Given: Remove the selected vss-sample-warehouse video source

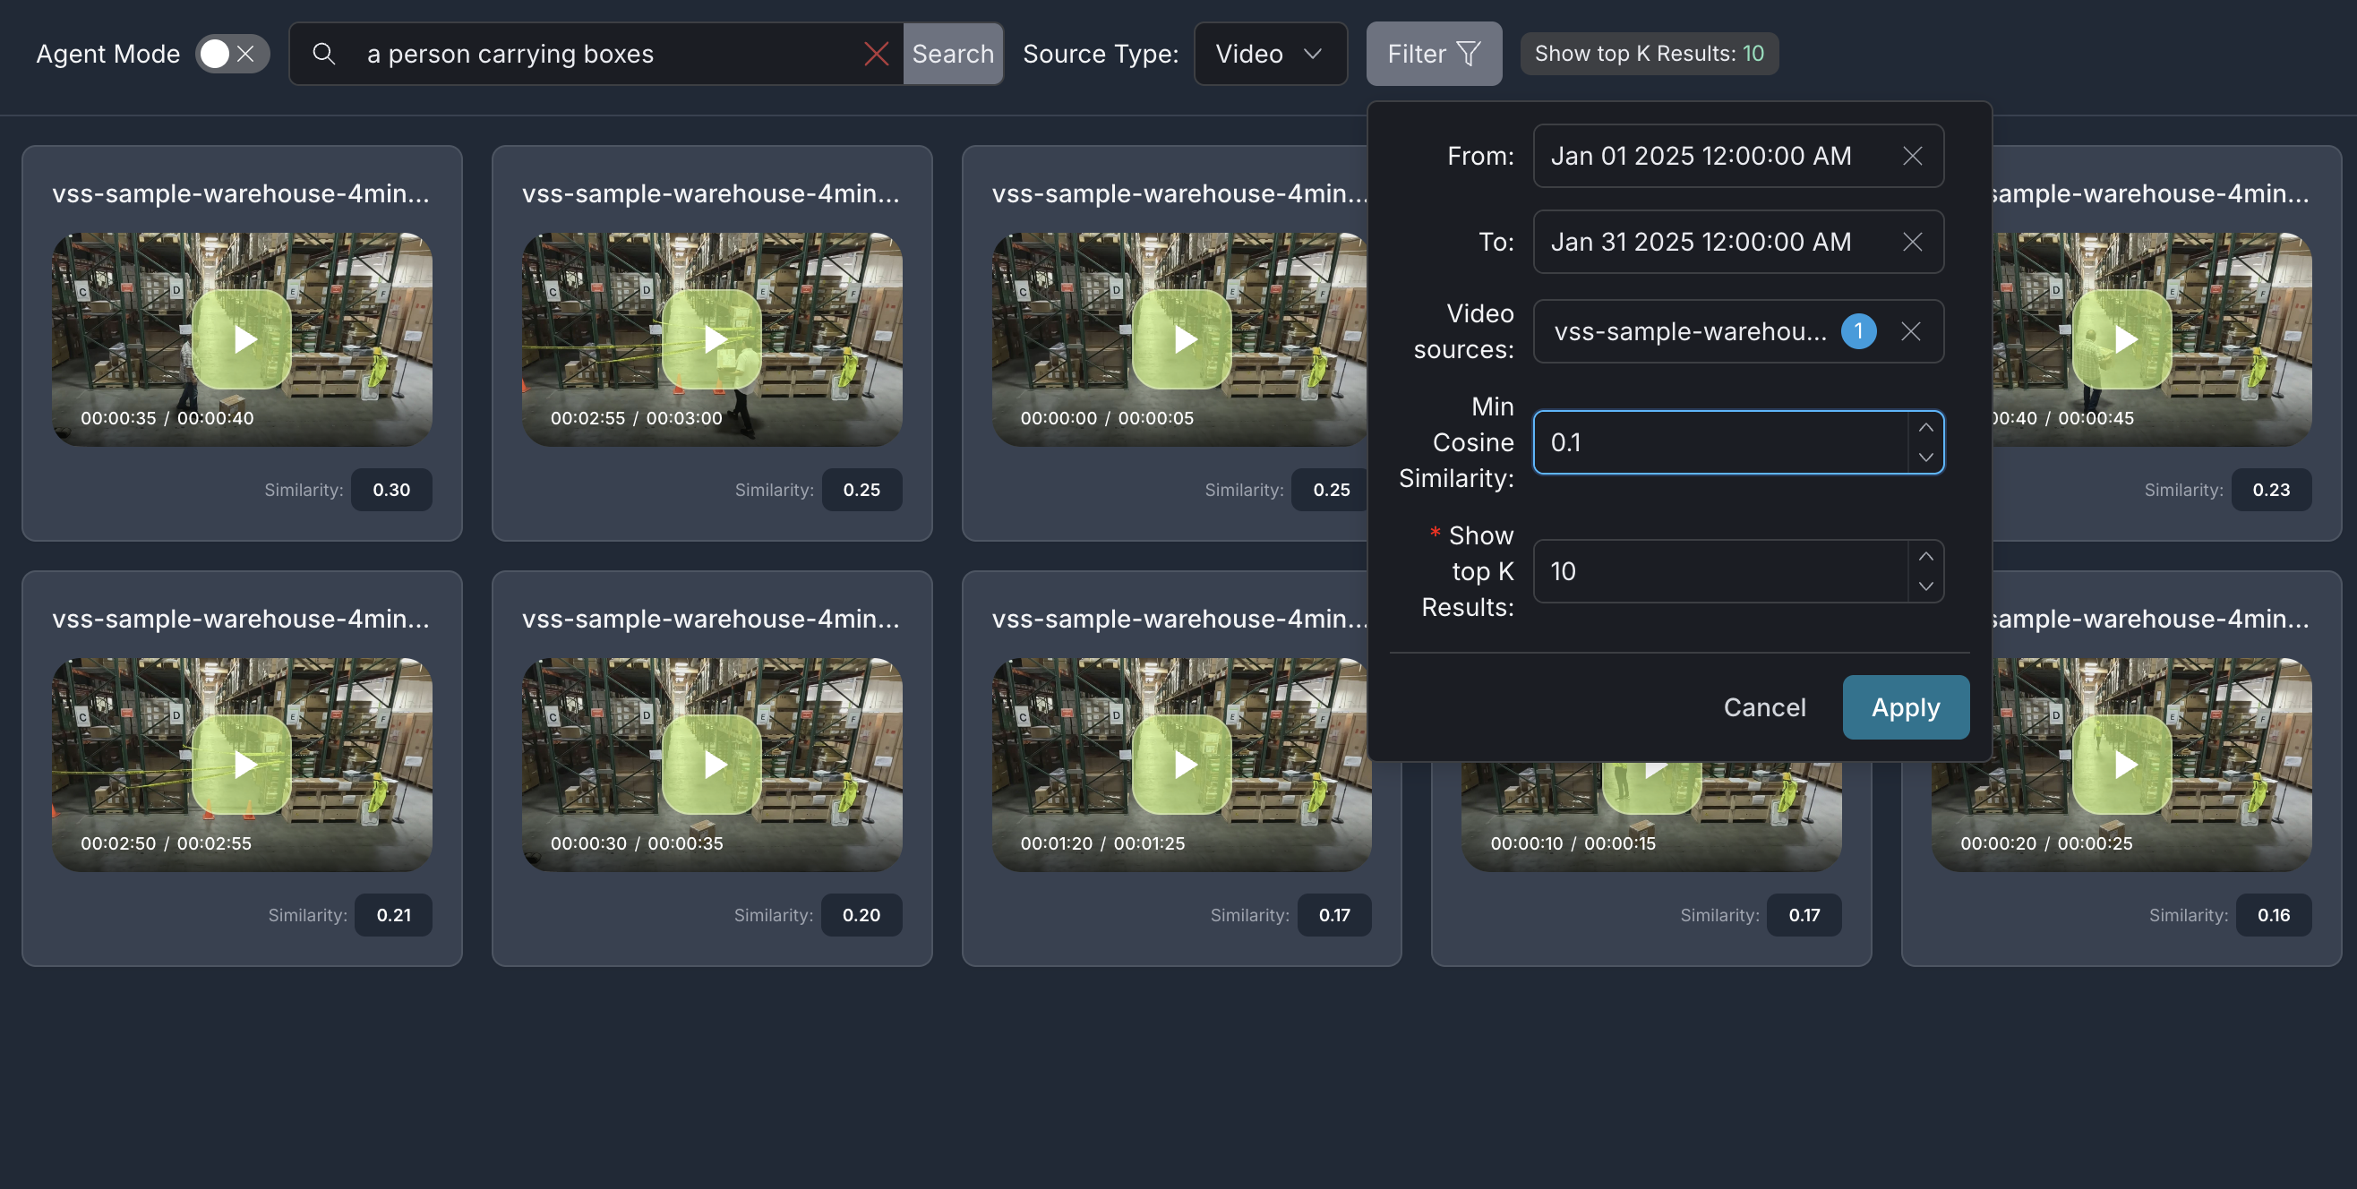Looking at the screenshot, I should [1911, 331].
